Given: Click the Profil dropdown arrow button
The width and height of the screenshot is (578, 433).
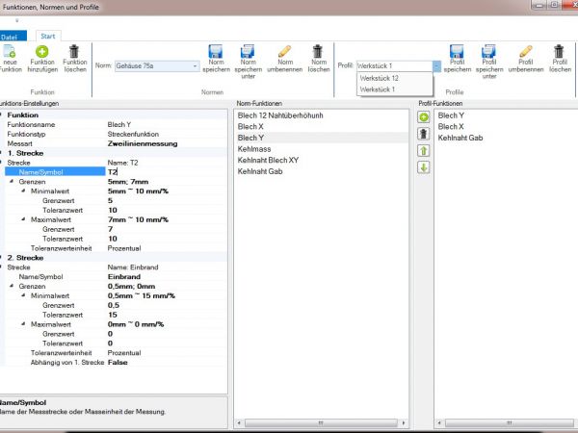Looking at the screenshot, I should pyautogui.click(x=436, y=66).
